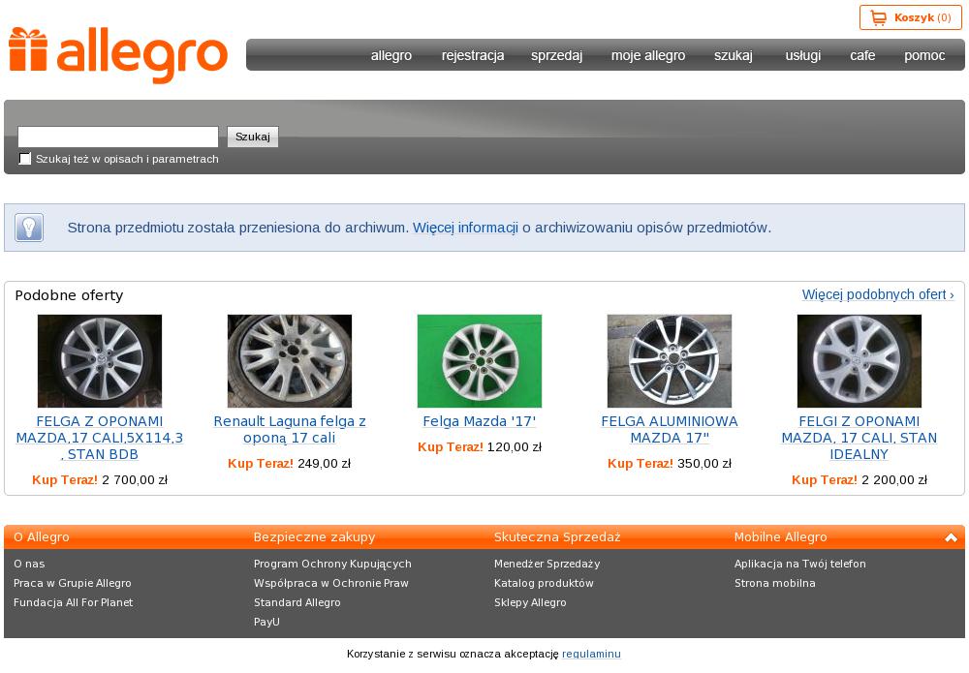
Task: Open the Felga Mazda '17' link
Action: point(480,421)
